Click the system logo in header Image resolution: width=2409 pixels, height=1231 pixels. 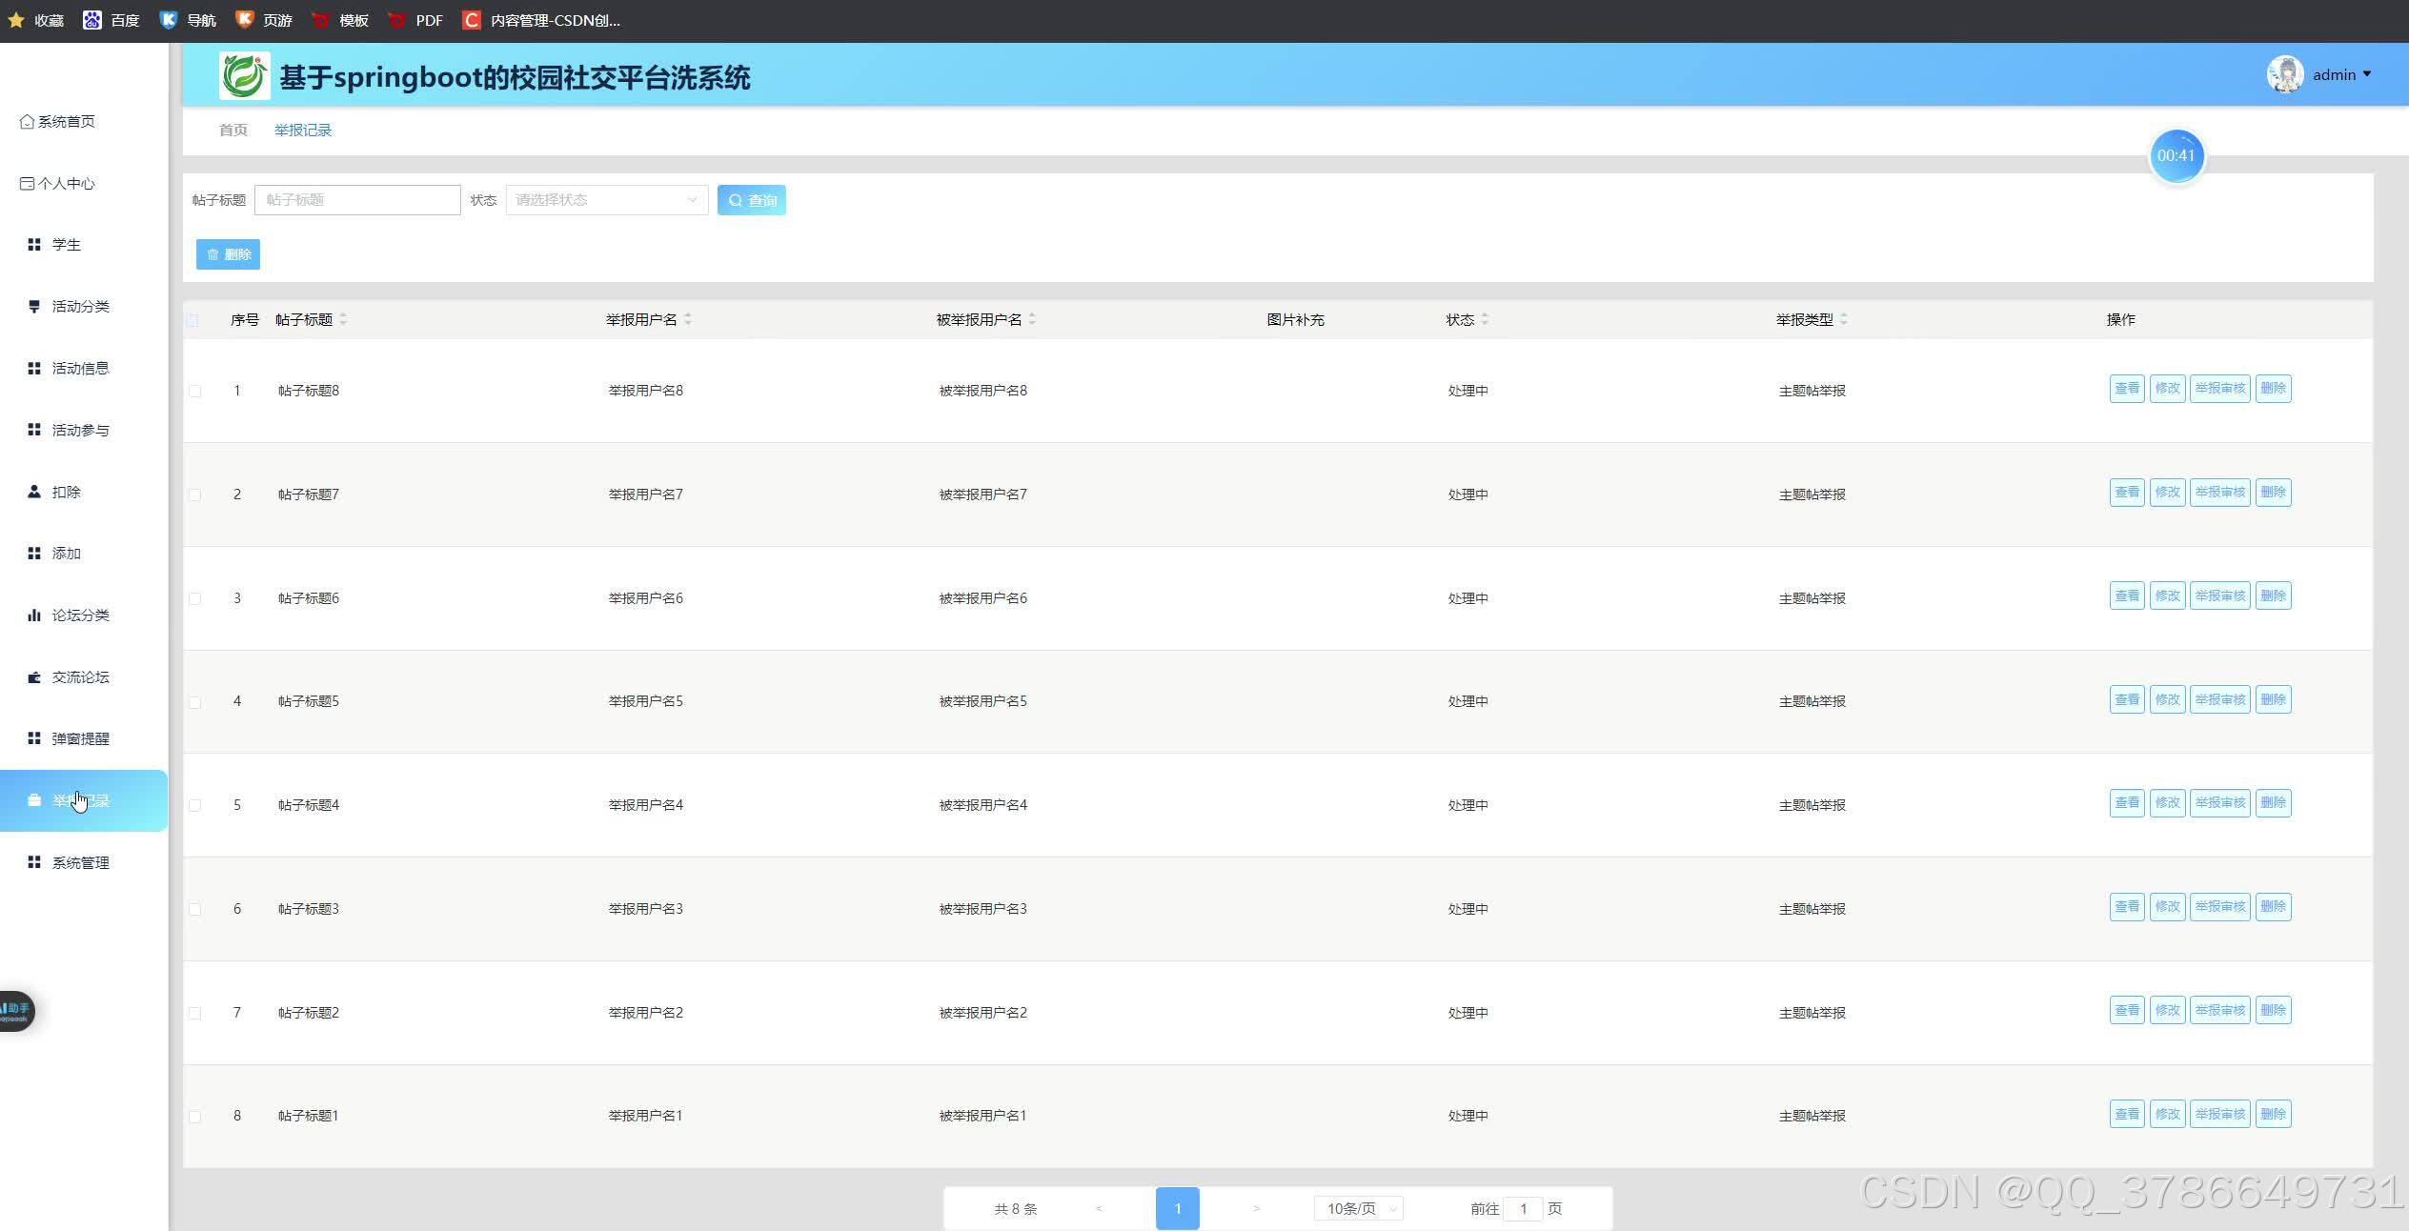pos(244,76)
